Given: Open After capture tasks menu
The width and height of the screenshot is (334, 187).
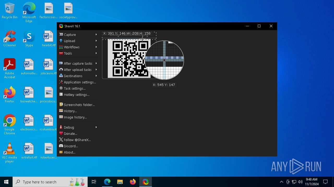Looking at the screenshot, I should coord(78,63).
